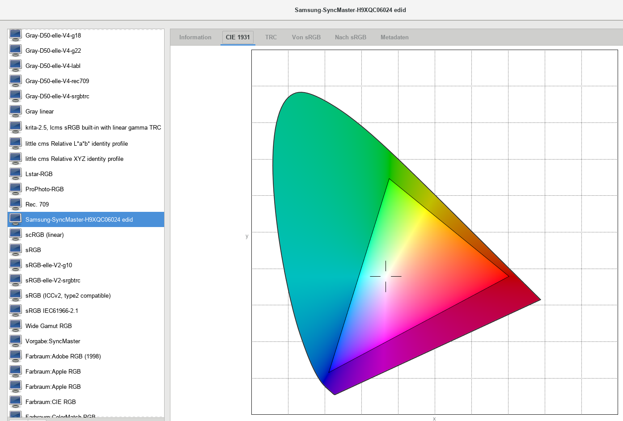Choose the Gray-D50-elle-V4-labl profile

86,66
